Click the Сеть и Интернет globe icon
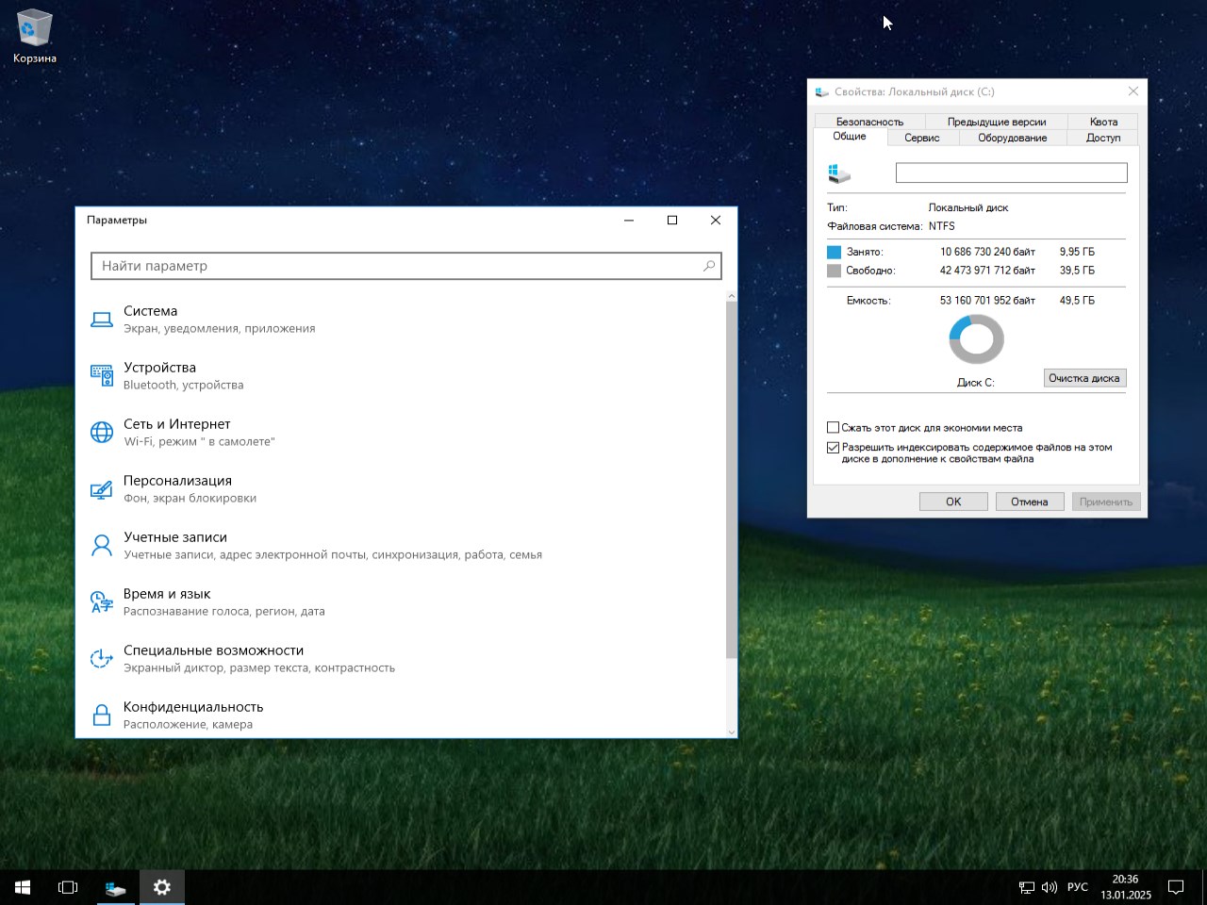The image size is (1207, 905). [x=101, y=433]
